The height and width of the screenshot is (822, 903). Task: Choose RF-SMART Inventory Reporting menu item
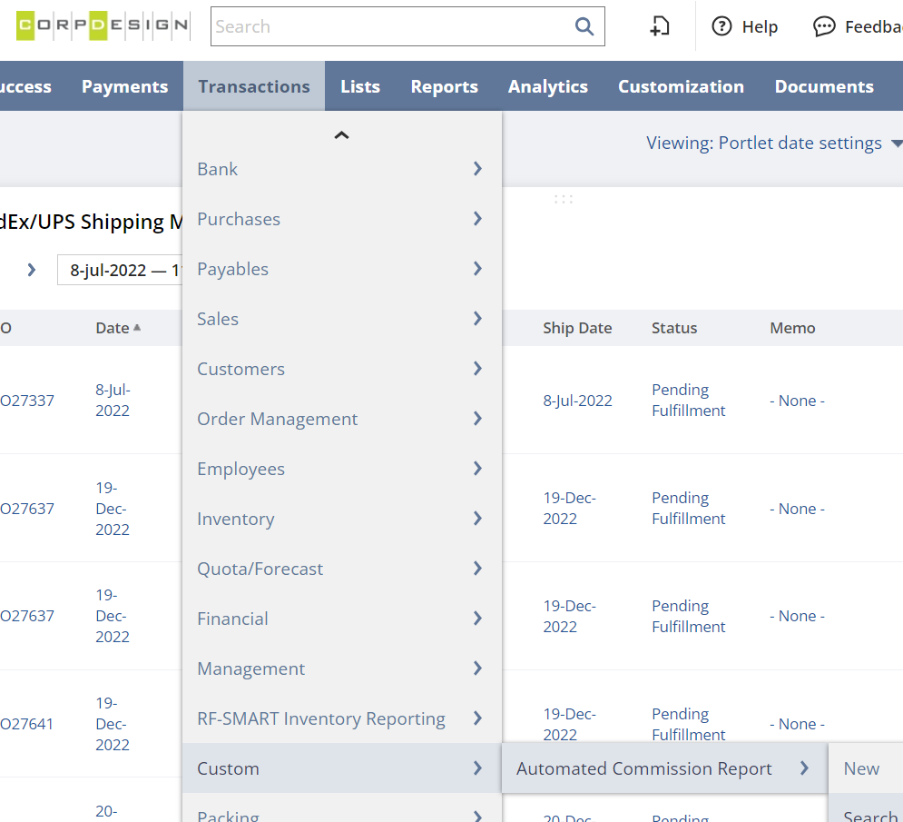(341, 718)
